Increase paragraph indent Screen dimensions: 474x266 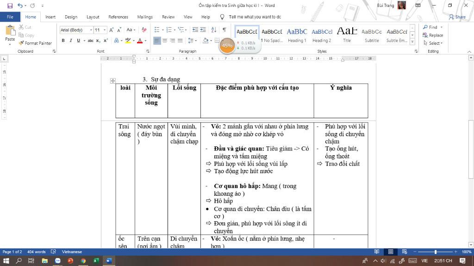(203, 30)
